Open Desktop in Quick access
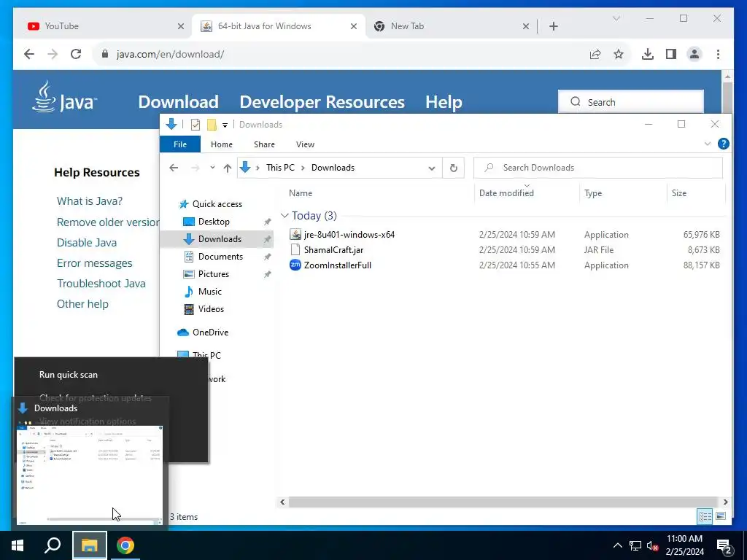The image size is (747, 560). click(214, 222)
